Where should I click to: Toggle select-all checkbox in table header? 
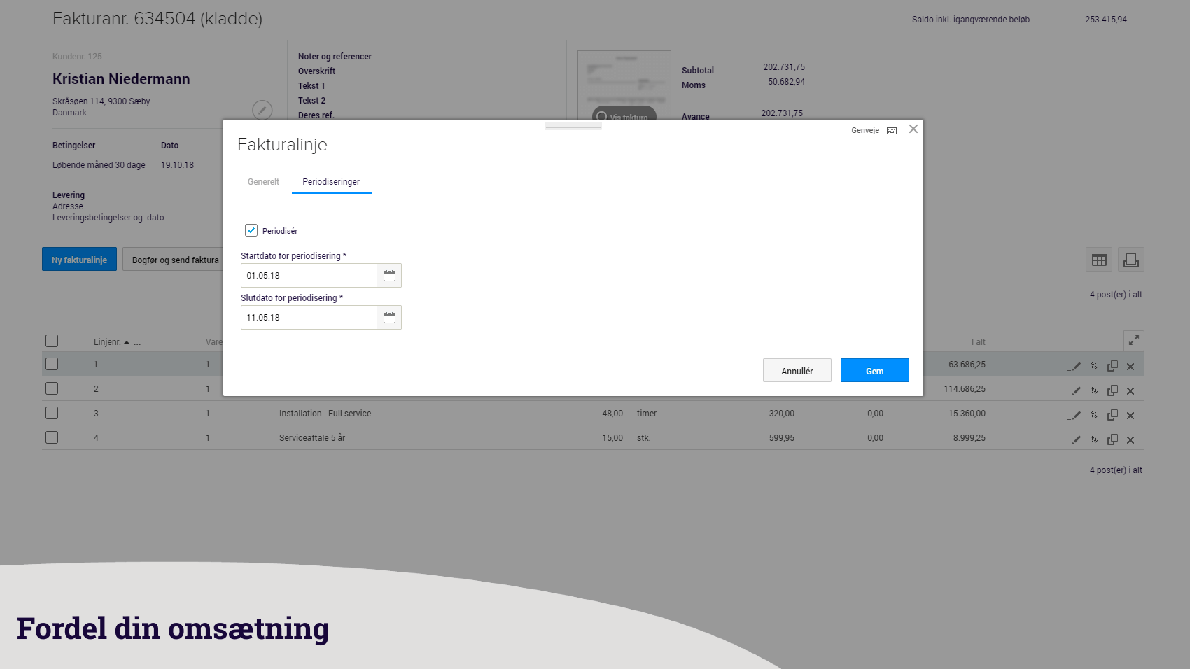[x=52, y=341]
